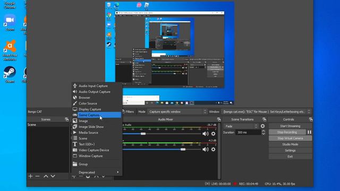Click the Exit button
The height and width of the screenshot is (191, 340).
coord(290,157)
